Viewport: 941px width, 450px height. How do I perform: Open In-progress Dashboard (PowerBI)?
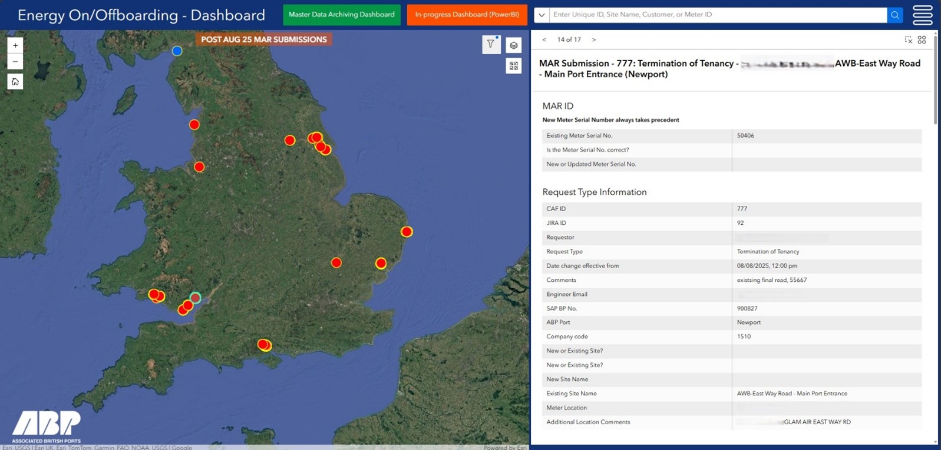467,15
